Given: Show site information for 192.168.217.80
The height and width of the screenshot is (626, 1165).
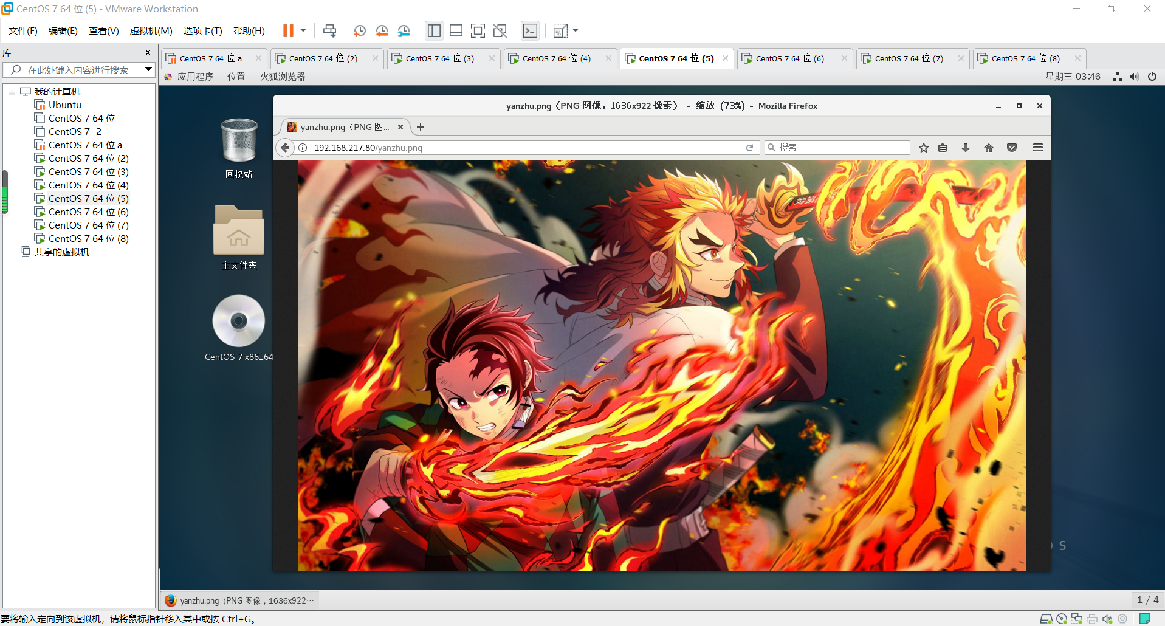Looking at the screenshot, I should pyautogui.click(x=303, y=148).
